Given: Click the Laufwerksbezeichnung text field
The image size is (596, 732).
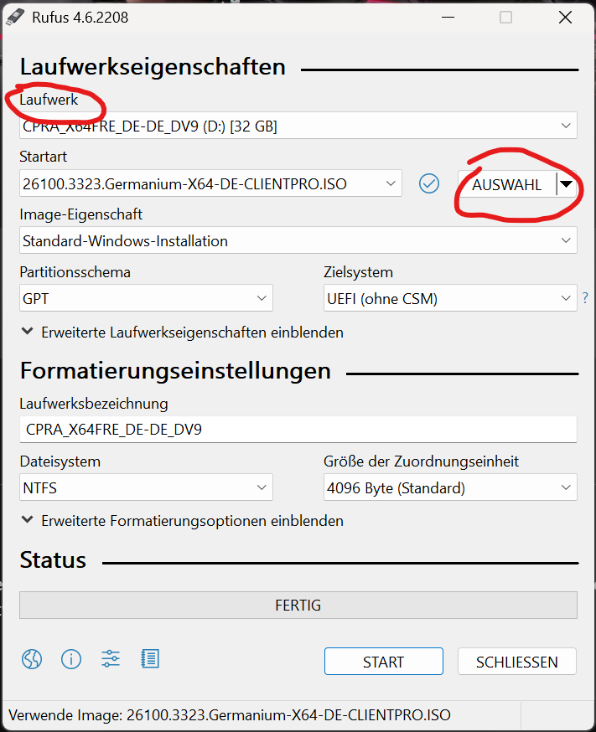Looking at the screenshot, I should pyautogui.click(x=298, y=429).
